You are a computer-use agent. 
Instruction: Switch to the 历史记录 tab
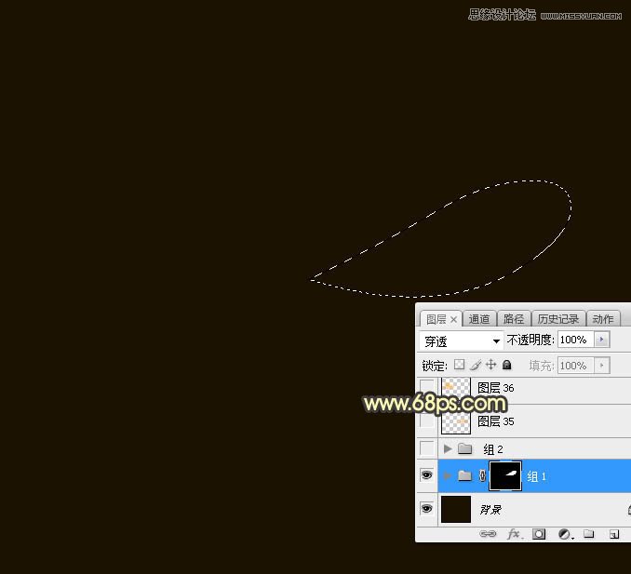pyautogui.click(x=558, y=319)
